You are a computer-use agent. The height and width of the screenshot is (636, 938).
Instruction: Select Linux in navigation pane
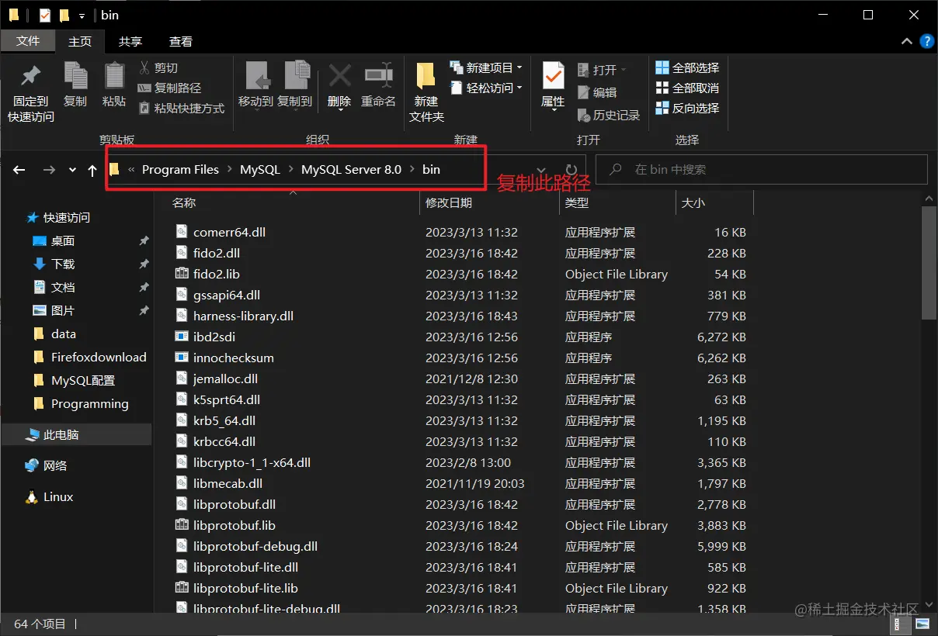coord(49,496)
